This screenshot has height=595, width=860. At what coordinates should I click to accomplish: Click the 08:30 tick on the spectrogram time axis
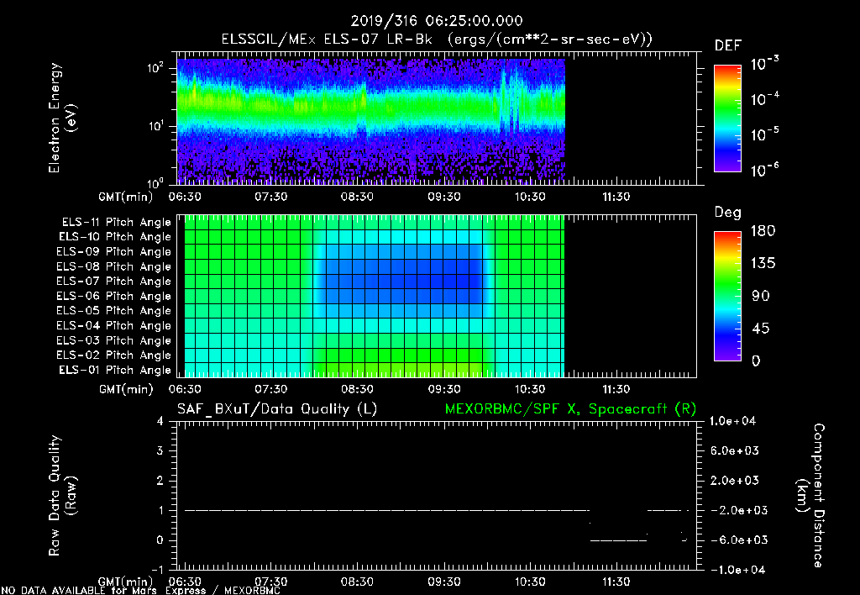point(357,197)
